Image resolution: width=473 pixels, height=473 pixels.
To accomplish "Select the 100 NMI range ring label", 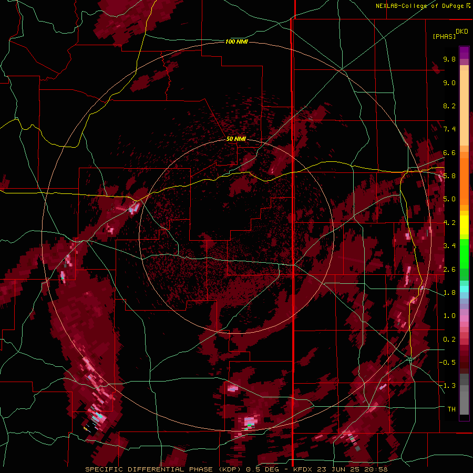I will point(237,42).
